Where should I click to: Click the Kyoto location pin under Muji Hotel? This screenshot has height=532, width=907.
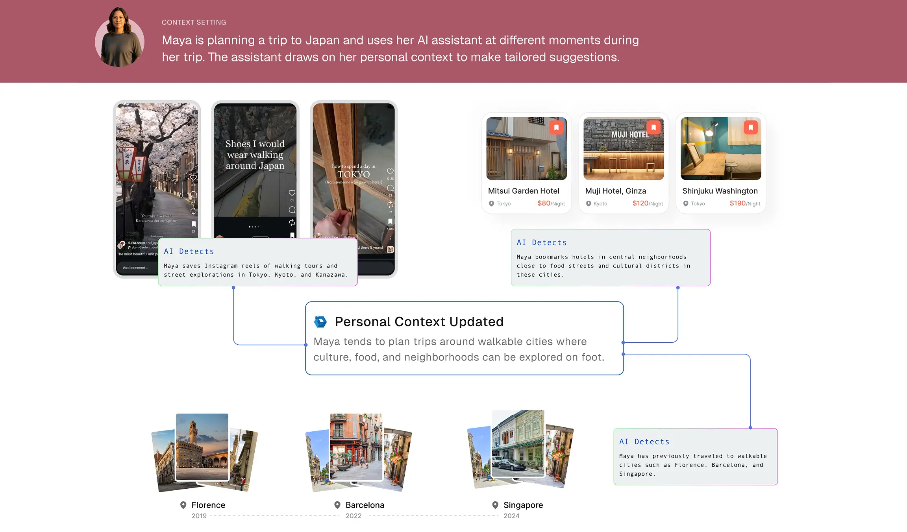point(589,203)
